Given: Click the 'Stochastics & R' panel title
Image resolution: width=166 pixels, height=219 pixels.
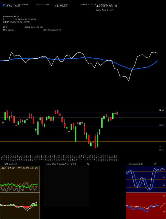Looking at the screenshot, I should pos(136,164).
